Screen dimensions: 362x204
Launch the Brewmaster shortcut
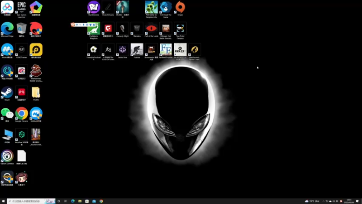[151, 52]
